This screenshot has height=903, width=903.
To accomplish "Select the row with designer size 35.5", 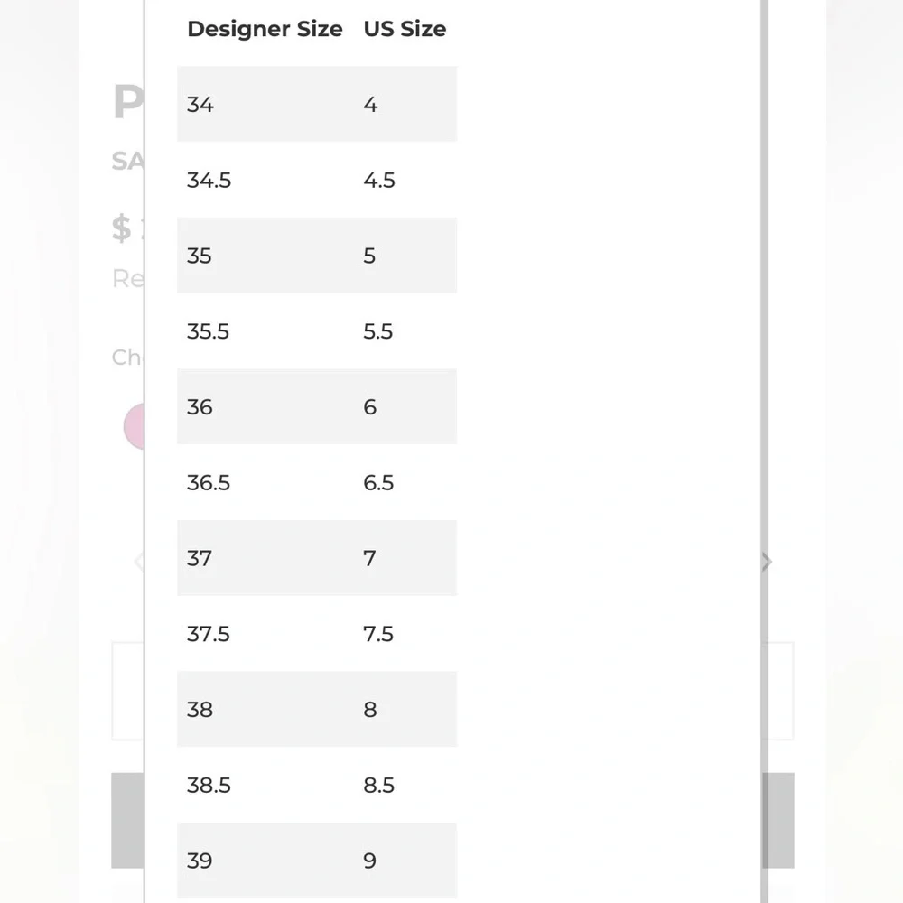I will [x=317, y=331].
